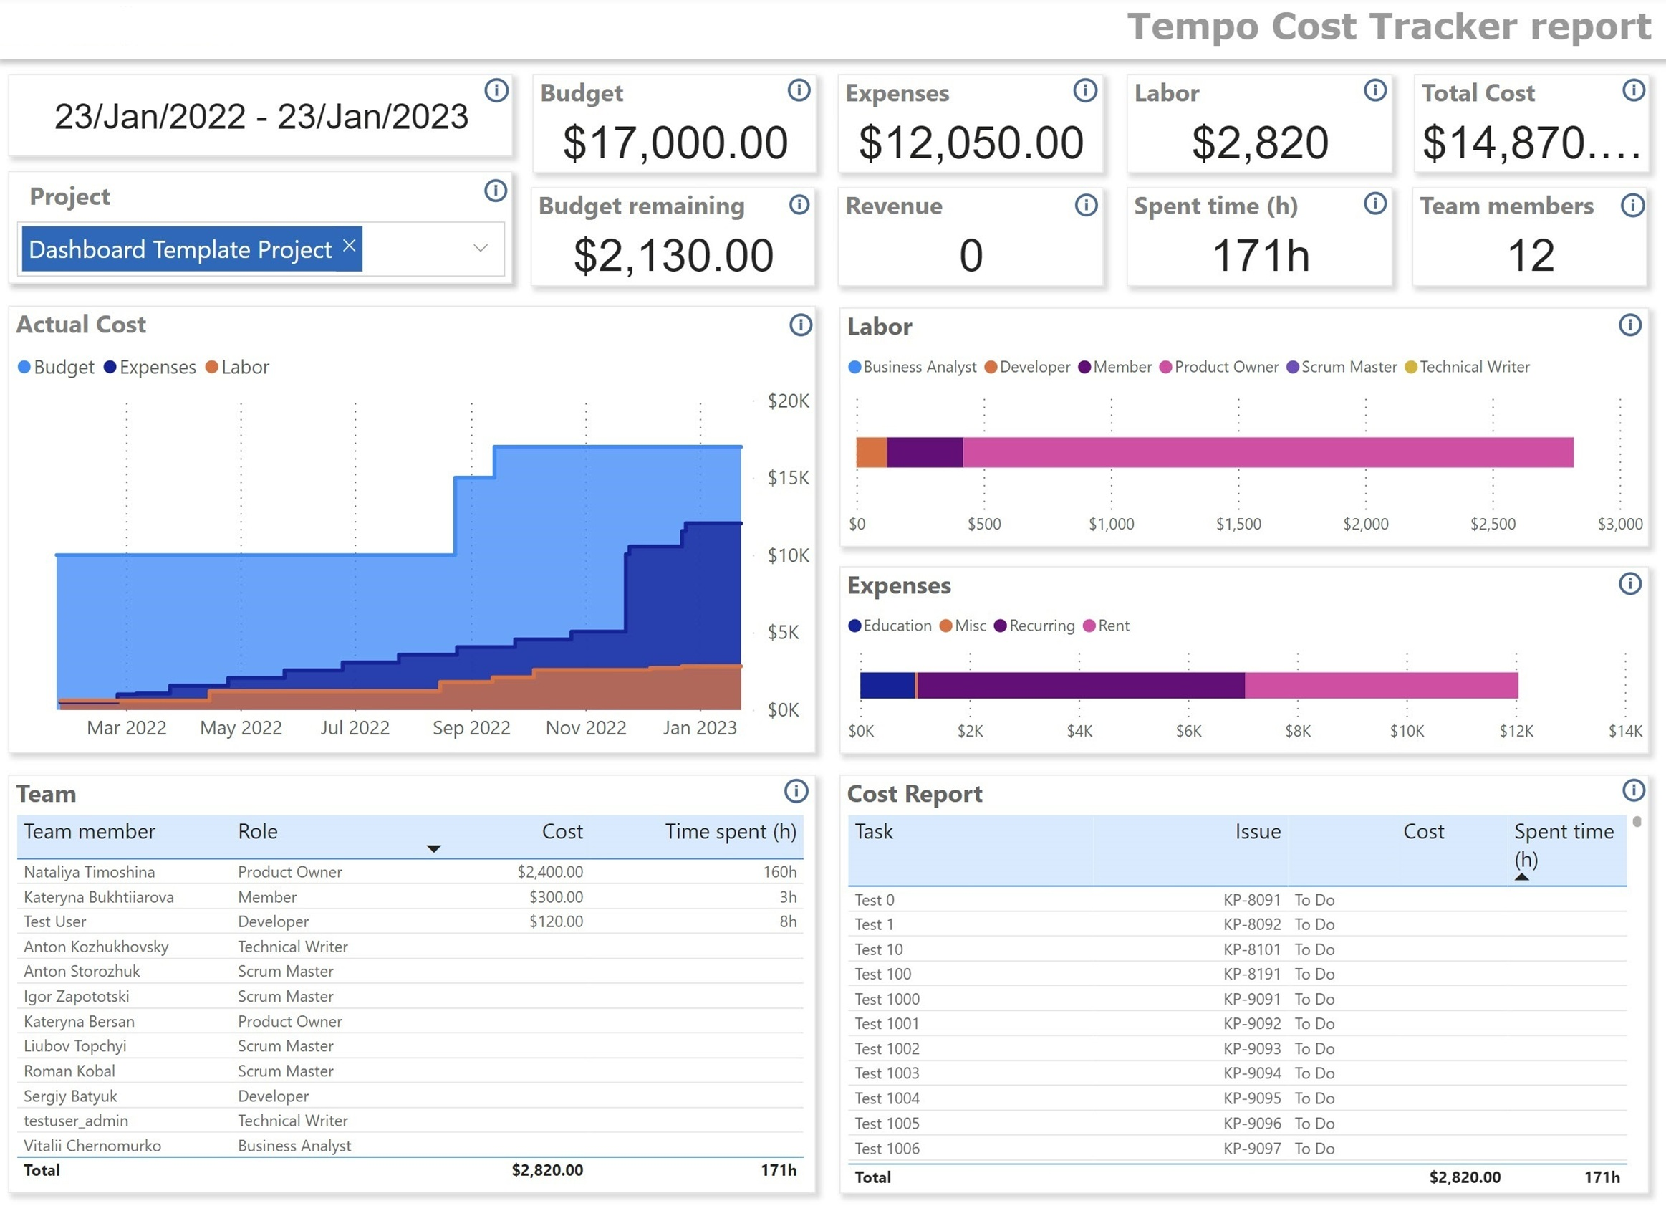Click info icon on Actual Cost chart
Viewport: 1666px width, 1221px height.
[800, 325]
